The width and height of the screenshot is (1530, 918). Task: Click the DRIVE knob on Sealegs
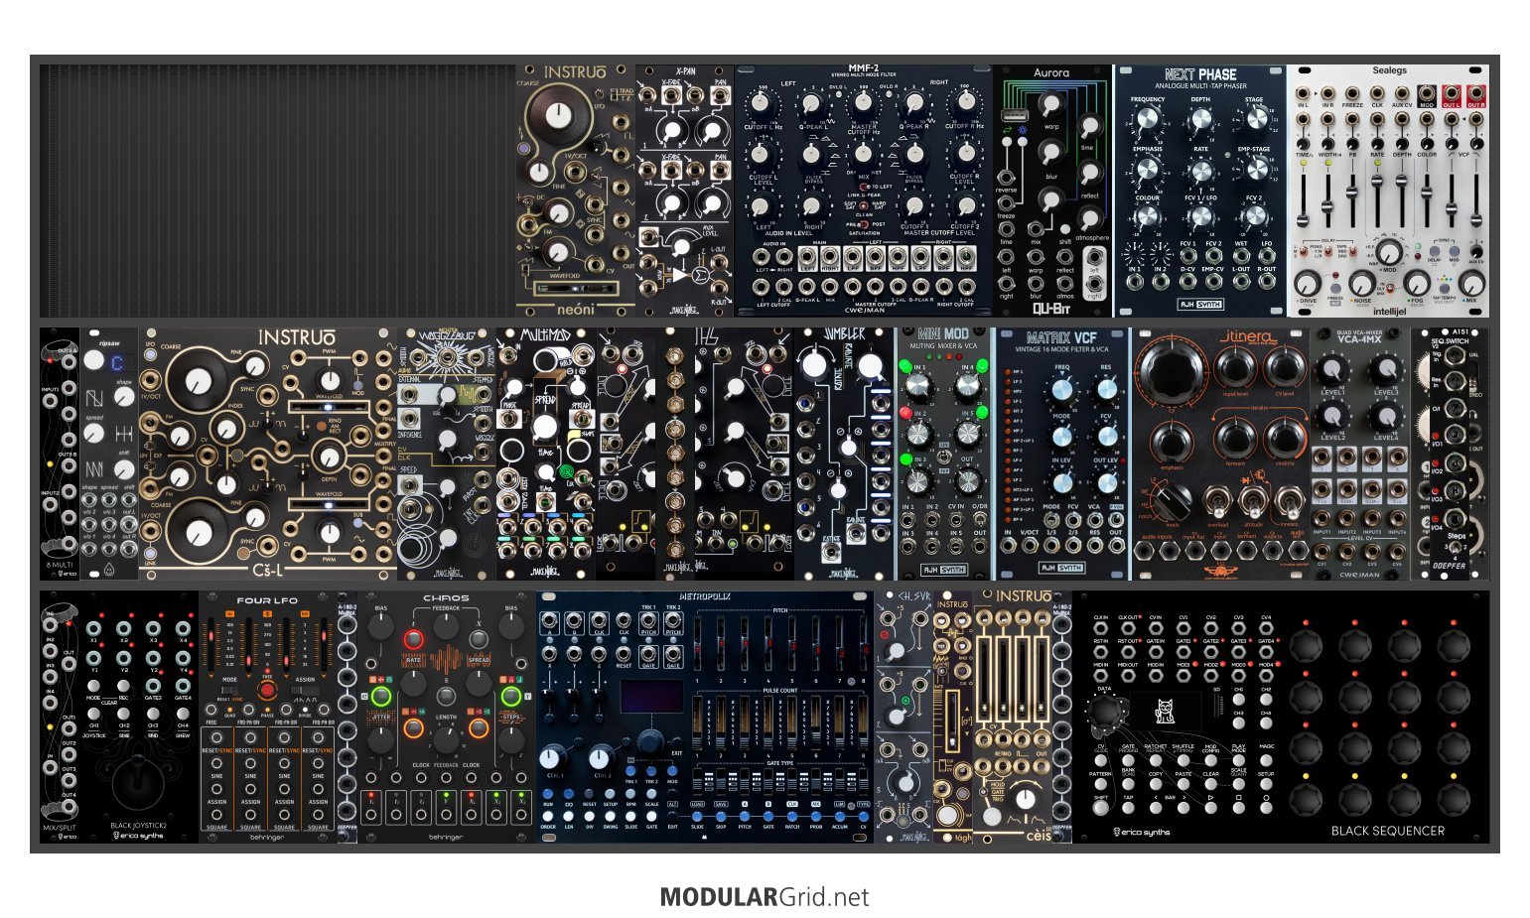pyautogui.click(x=1309, y=283)
